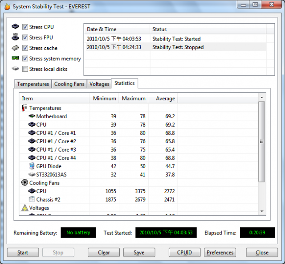Uncheck the Stress cache checkbox
The height and width of the screenshot is (264, 285).
(x=25, y=48)
